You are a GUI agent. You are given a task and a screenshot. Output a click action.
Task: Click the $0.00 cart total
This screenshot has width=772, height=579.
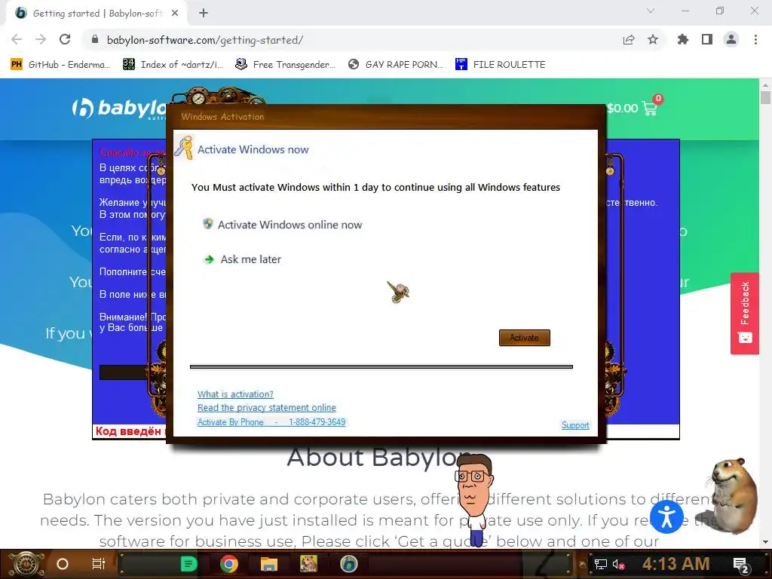[x=622, y=109]
